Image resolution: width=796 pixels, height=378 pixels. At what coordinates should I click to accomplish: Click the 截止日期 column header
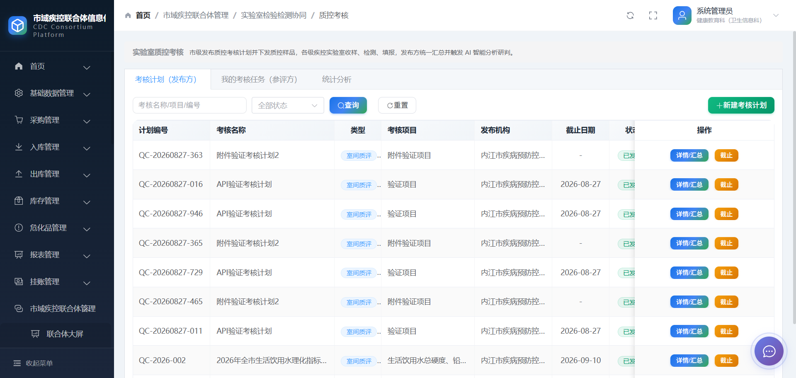[x=580, y=130]
